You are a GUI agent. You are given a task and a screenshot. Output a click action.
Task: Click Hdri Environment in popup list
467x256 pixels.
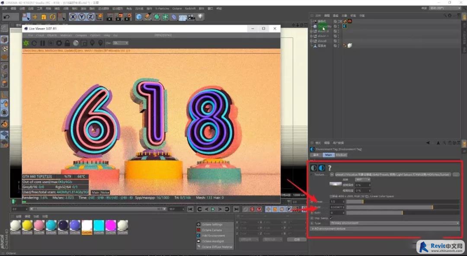tap(213, 236)
